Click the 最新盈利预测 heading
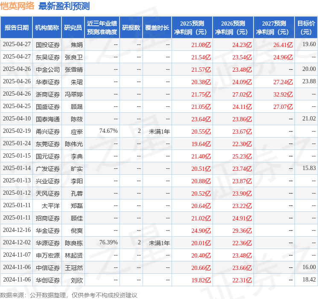The image size is (318, 299). click(64, 6)
